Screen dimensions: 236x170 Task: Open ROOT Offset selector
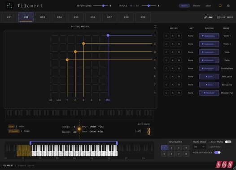click(x=93, y=127)
